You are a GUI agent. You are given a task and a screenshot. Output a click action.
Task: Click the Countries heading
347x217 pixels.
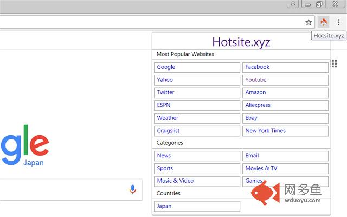[169, 193]
